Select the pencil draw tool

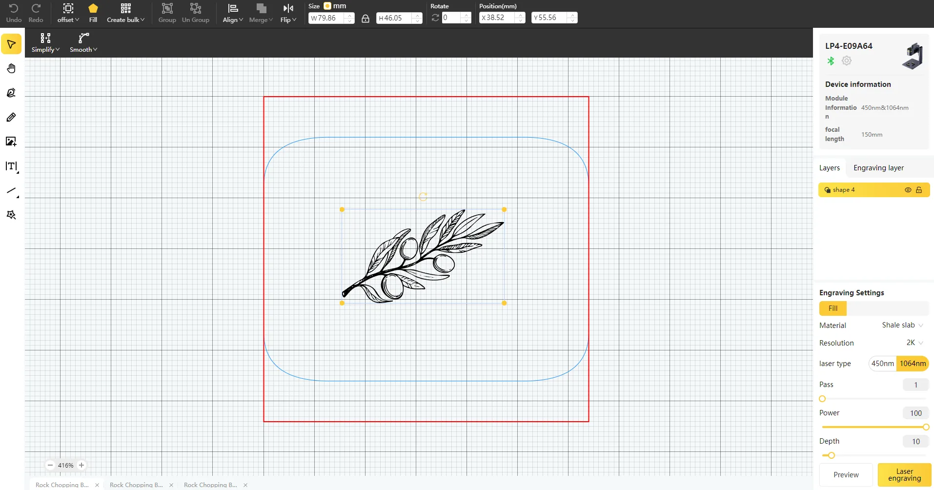tap(11, 117)
